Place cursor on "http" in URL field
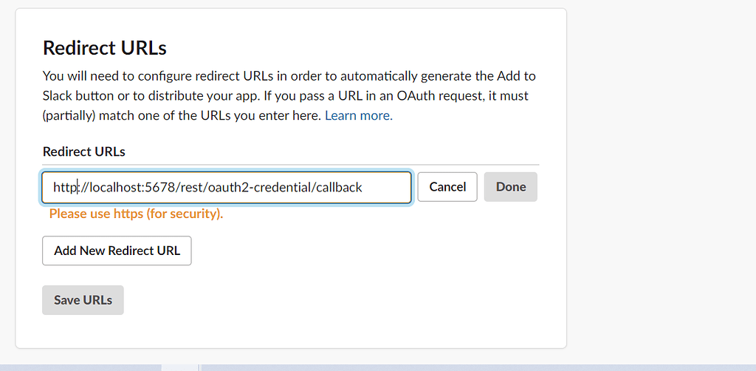 (65, 188)
